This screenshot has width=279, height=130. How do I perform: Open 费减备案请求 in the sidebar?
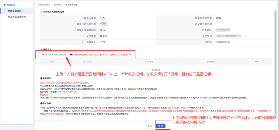14,11
